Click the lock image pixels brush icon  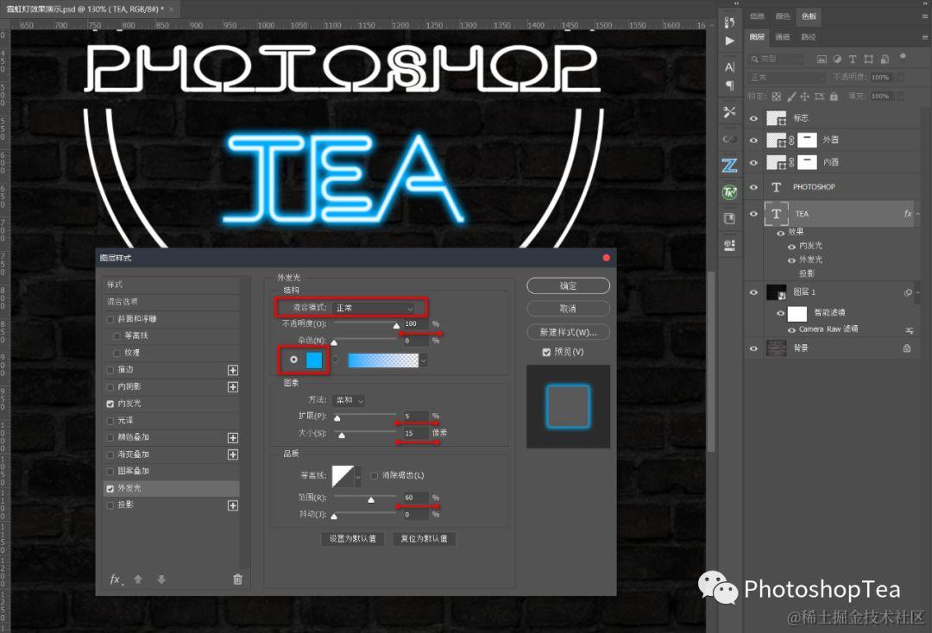tap(791, 97)
